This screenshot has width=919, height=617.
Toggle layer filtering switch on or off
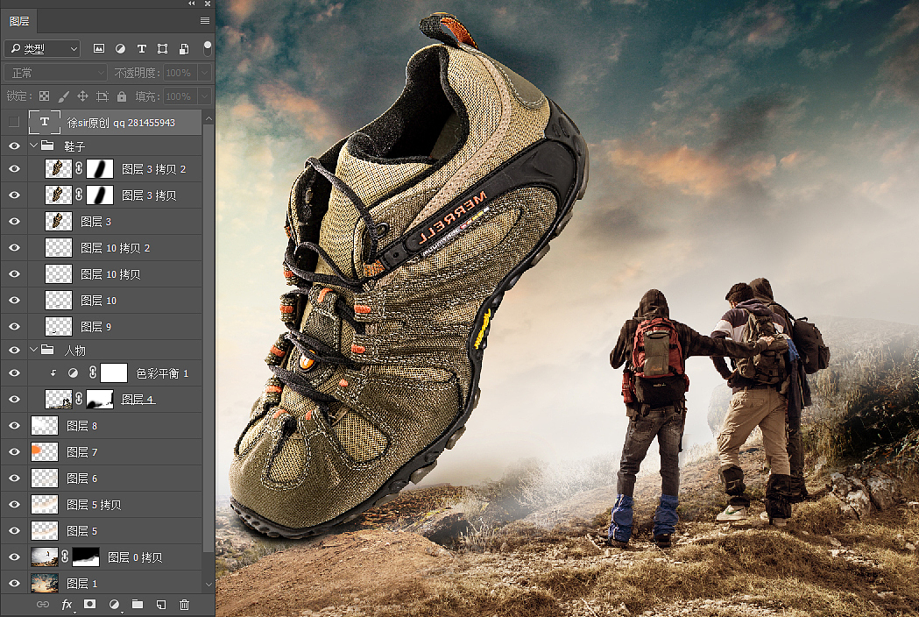coord(207,49)
